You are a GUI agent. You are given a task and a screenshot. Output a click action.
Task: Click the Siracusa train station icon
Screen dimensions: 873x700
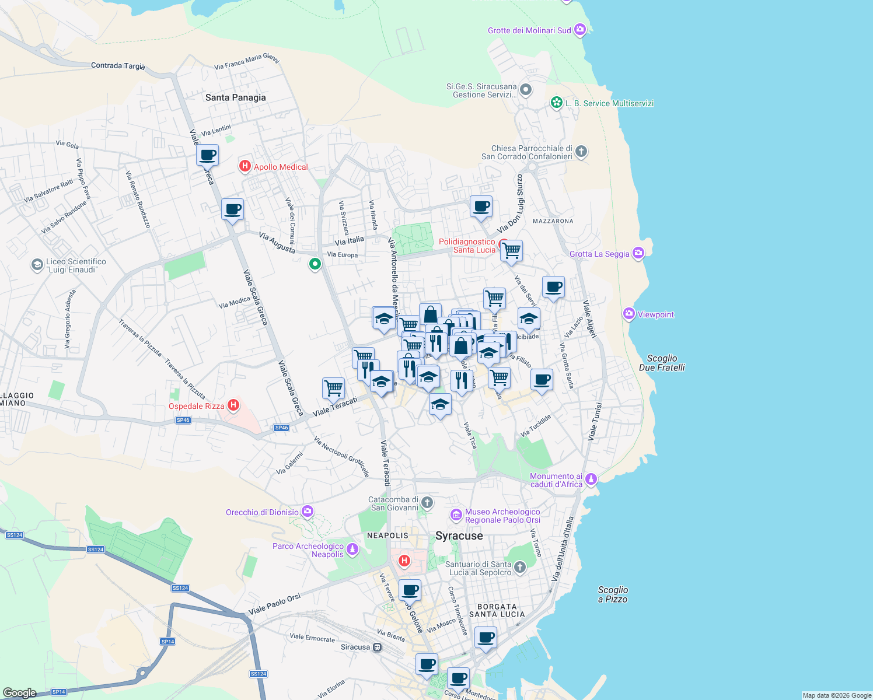click(377, 647)
